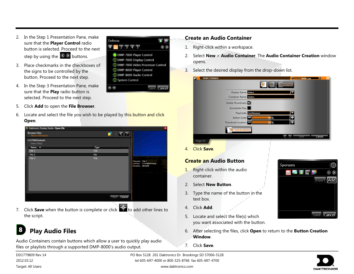Click the round button beside Sponsors title
This screenshot has height=274, width=354.
click(x=333, y=165)
